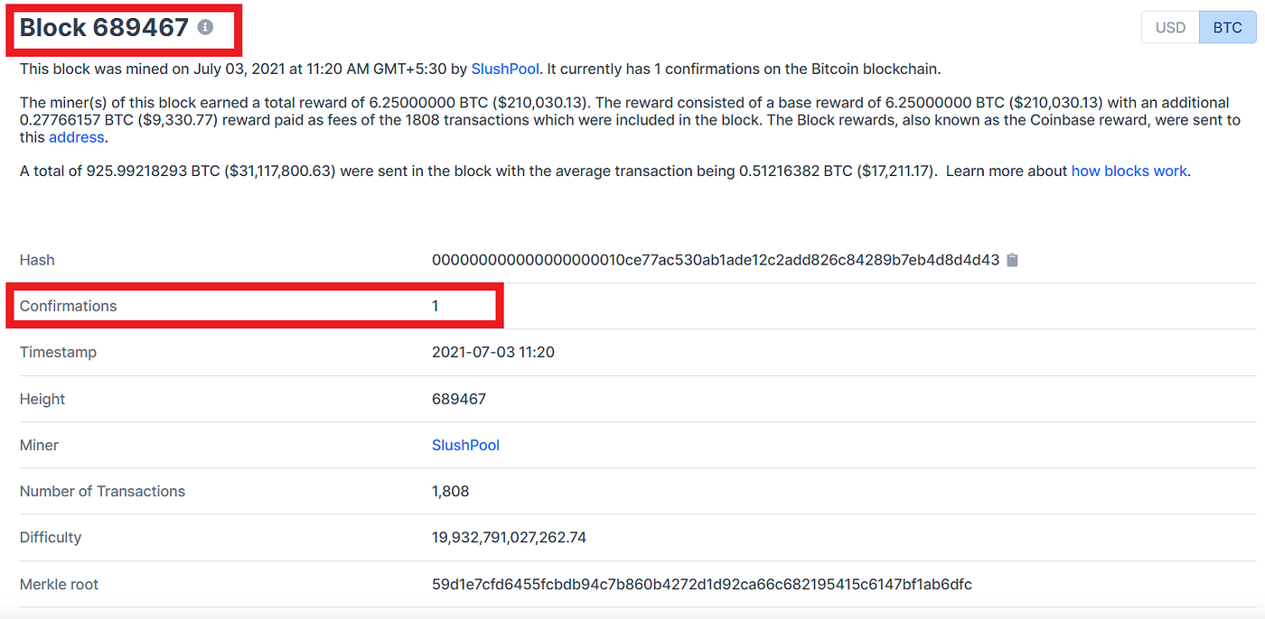Open the how blocks work article
This screenshot has width=1265, height=619.
1129,171
